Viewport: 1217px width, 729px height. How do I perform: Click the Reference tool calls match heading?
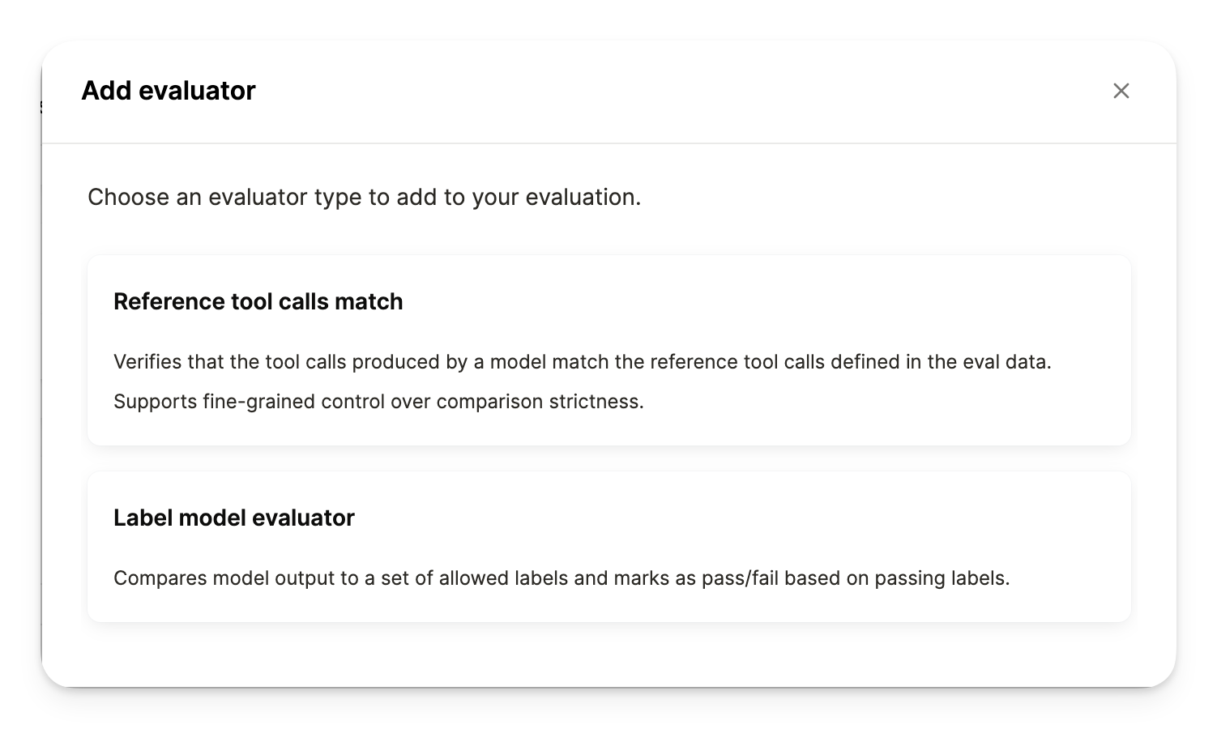(258, 301)
